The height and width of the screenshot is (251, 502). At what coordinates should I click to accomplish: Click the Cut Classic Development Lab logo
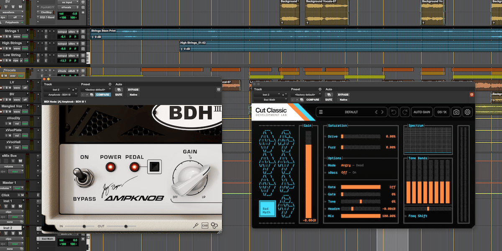(x=272, y=113)
